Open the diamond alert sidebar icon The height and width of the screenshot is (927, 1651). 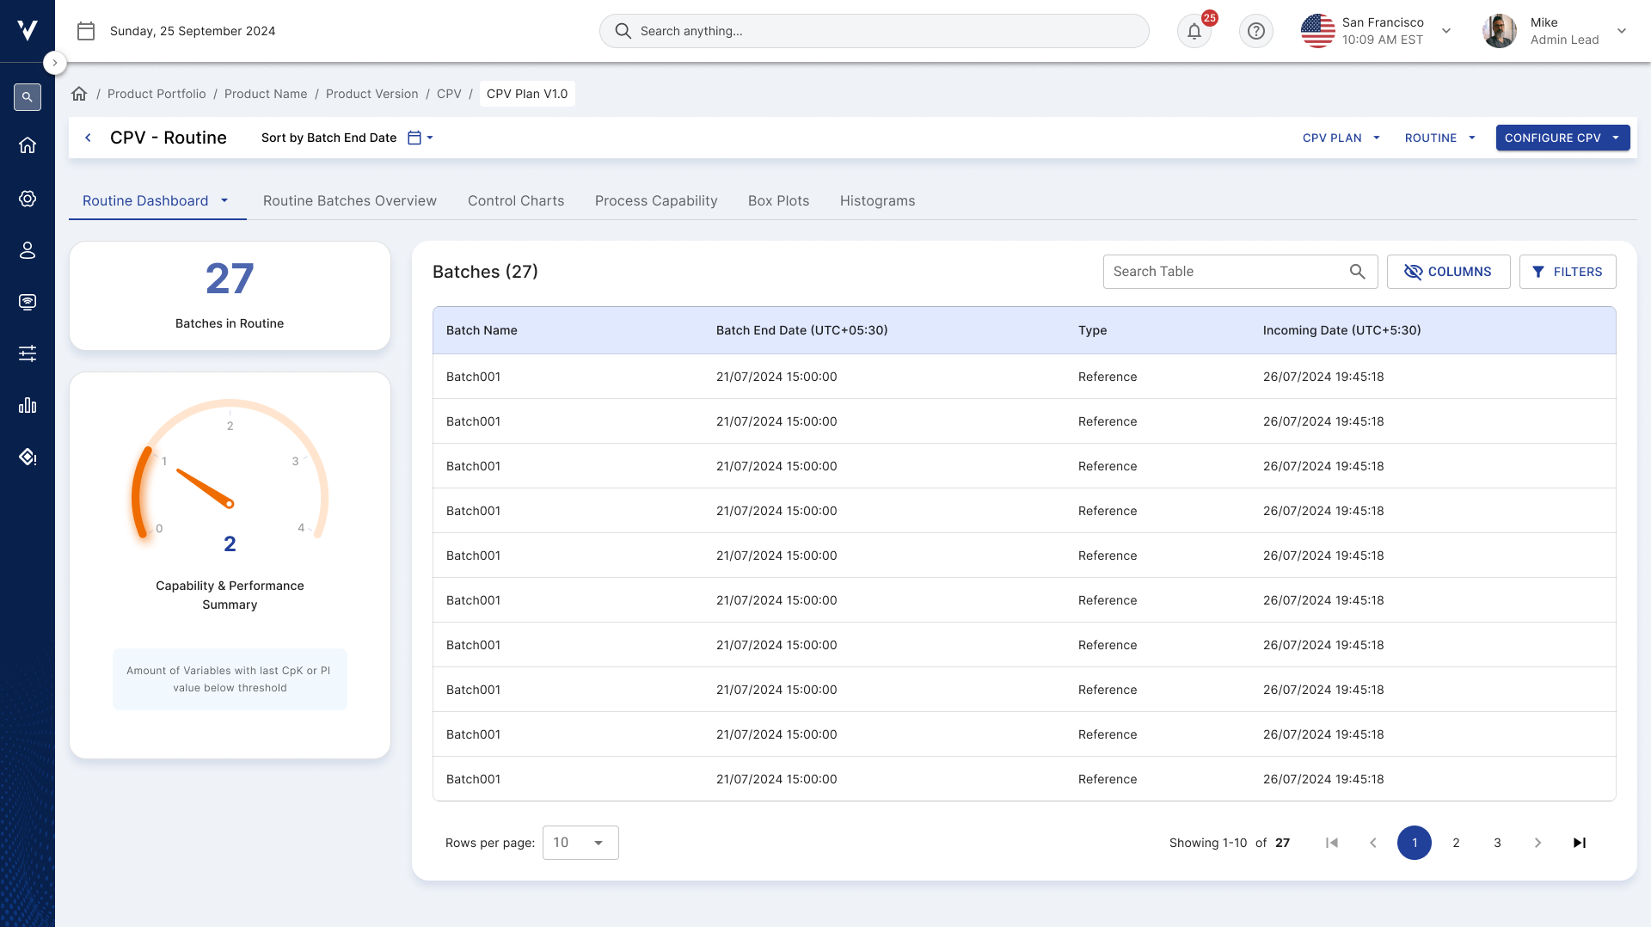tap(28, 457)
